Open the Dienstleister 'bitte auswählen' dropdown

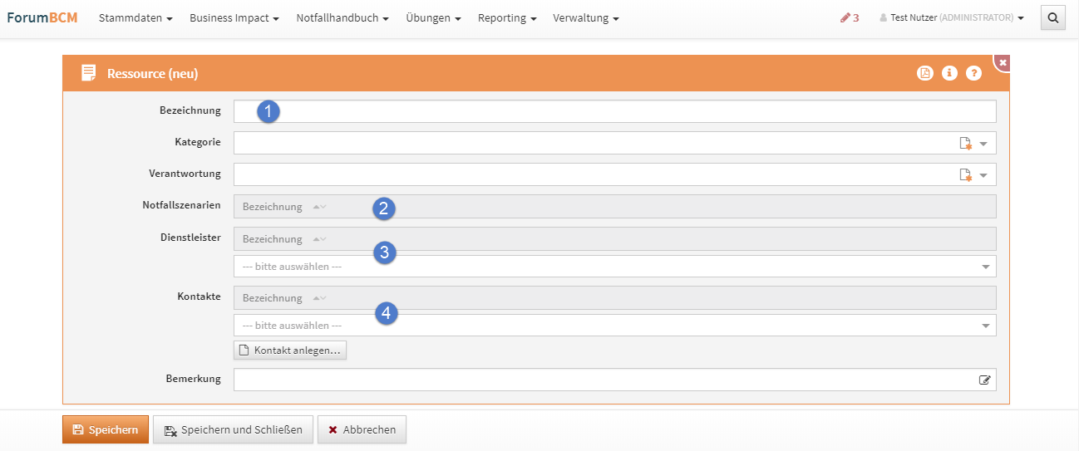(614, 267)
